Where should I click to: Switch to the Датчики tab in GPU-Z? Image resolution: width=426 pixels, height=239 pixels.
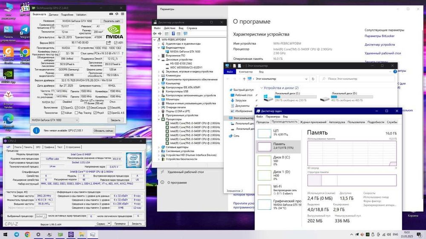tap(54, 14)
